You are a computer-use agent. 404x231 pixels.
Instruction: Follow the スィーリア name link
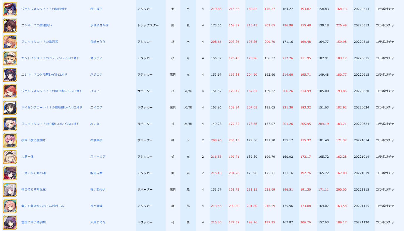pyautogui.click(x=98, y=157)
